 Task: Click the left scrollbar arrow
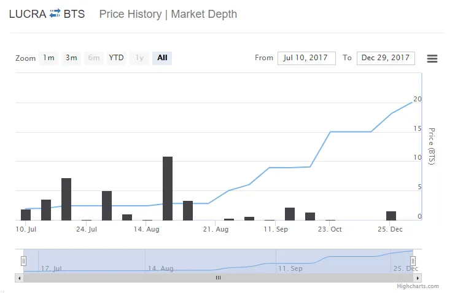pyautogui.click(x=19, y=278)
